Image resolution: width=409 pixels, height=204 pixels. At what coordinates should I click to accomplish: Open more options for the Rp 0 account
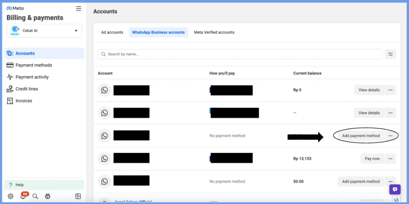pyautogui.click(x=390, y=90)
